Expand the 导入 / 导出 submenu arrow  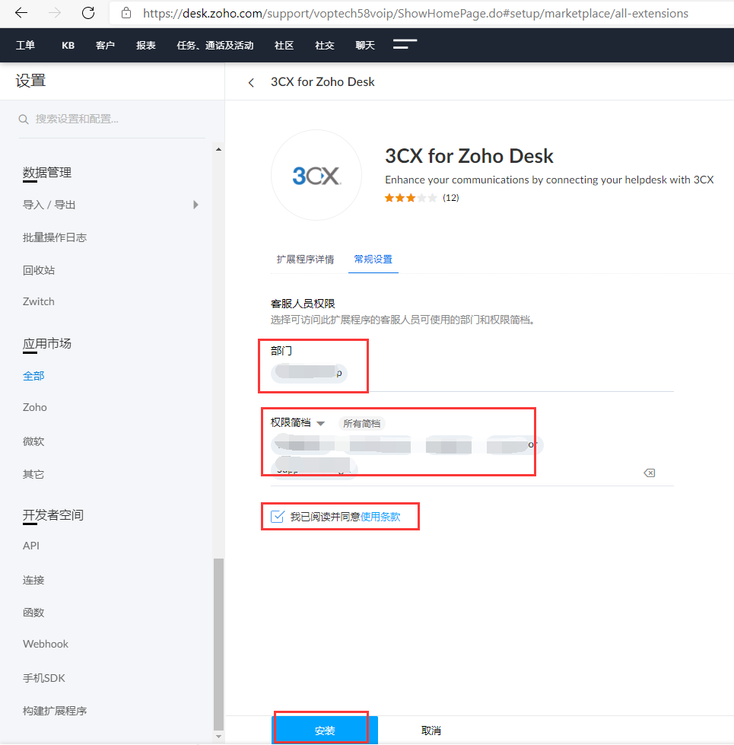[195, 205]
